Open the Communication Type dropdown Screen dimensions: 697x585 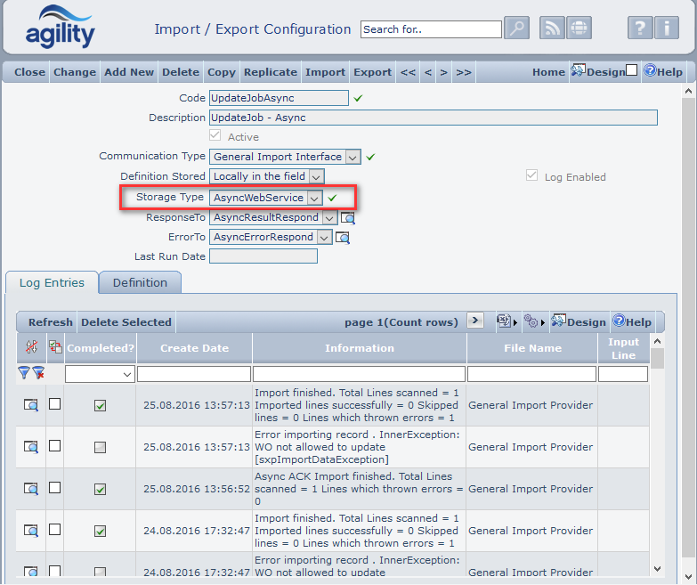[x=353, y=157]
